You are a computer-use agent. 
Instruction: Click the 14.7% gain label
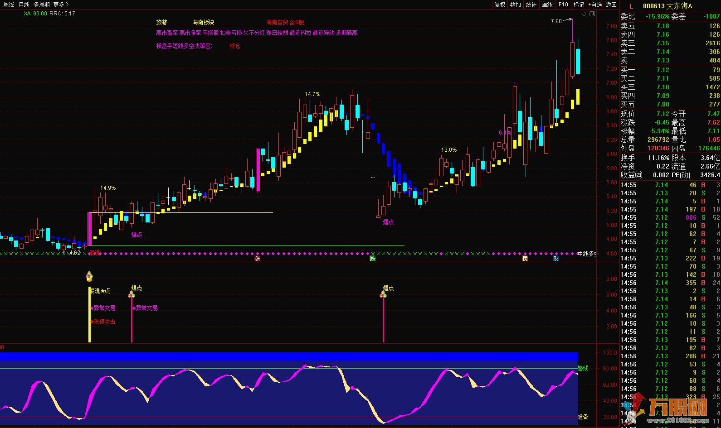pos(312,94)
